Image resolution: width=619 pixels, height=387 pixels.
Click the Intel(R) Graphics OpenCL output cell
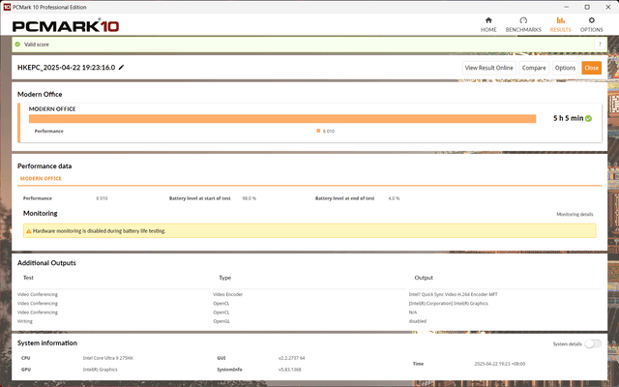click(448, 303)
